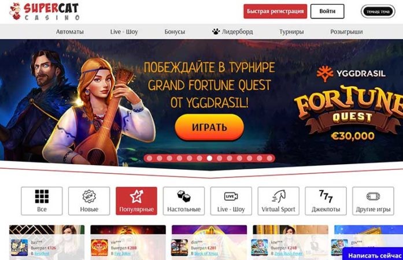Click the Войти login button
Screen dimensions: 403x260
tap(327, 12)
